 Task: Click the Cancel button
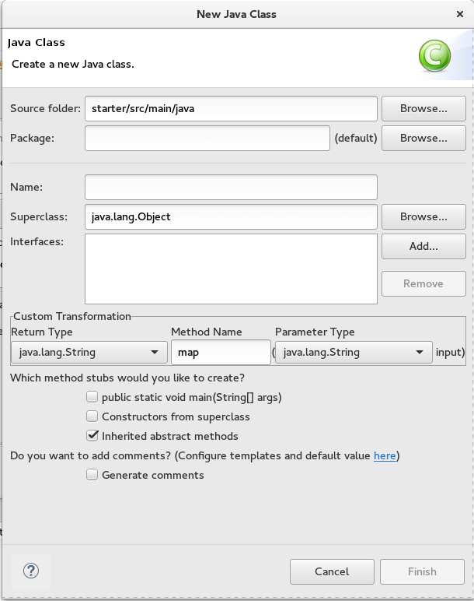pos(332,571)
